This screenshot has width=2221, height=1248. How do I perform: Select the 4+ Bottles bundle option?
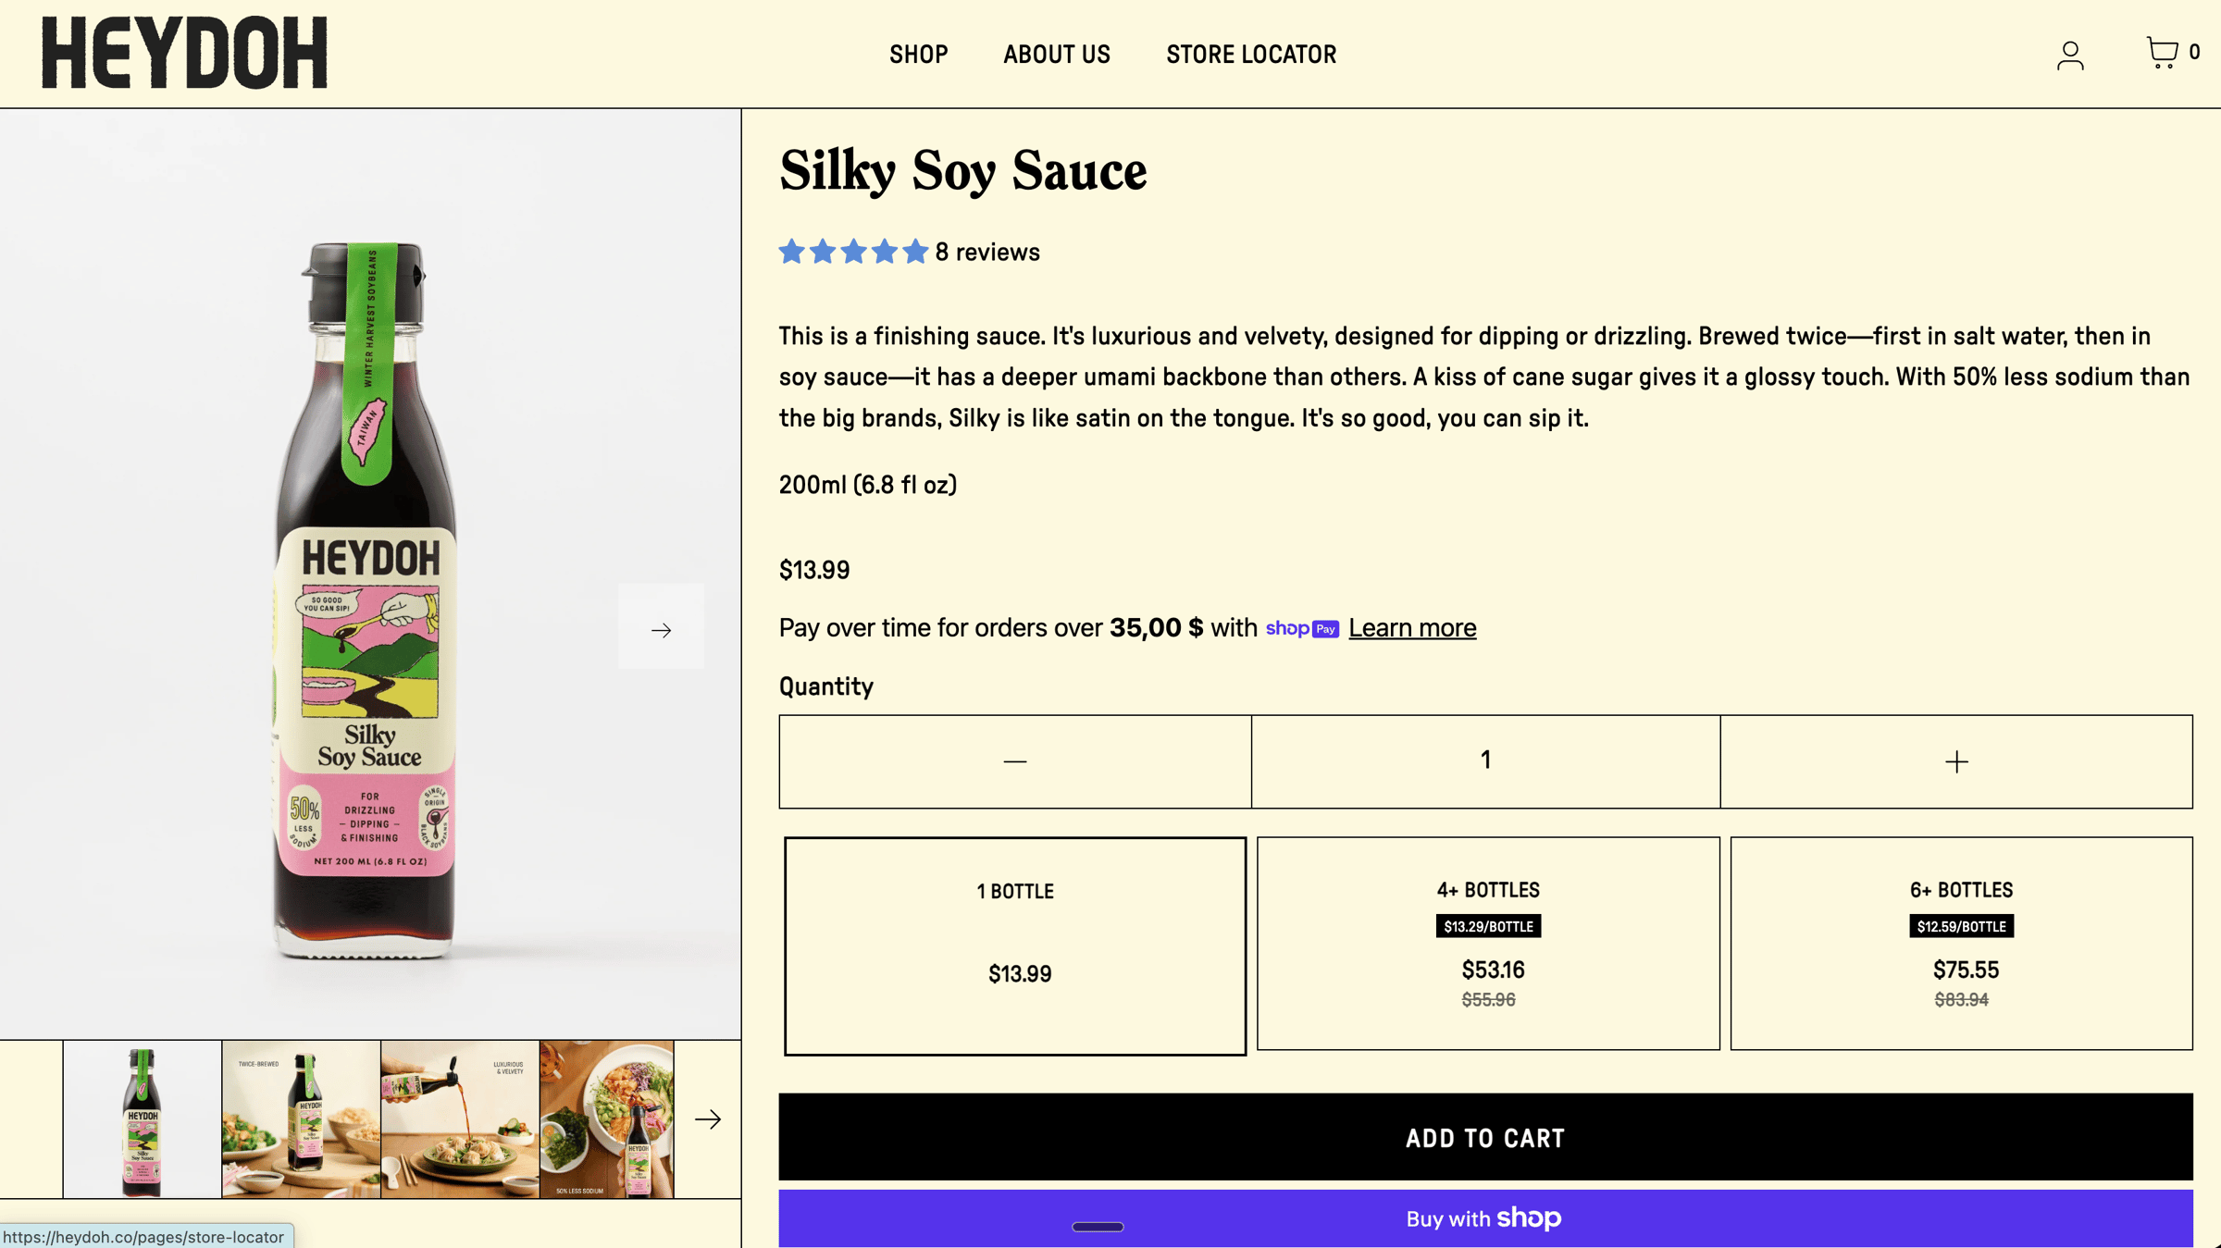[1488, 943]
